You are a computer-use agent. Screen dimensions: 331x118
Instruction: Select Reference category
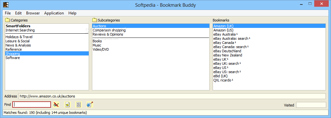pos(47,50)
